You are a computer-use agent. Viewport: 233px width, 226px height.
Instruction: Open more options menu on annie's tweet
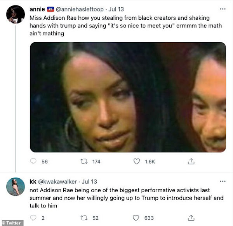pyautogui.click(x=223, y=9)
